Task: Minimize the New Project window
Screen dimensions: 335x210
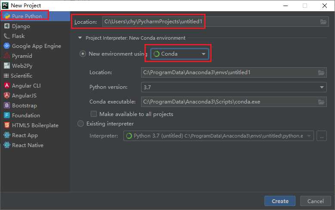Action: [x=286, y=6]
